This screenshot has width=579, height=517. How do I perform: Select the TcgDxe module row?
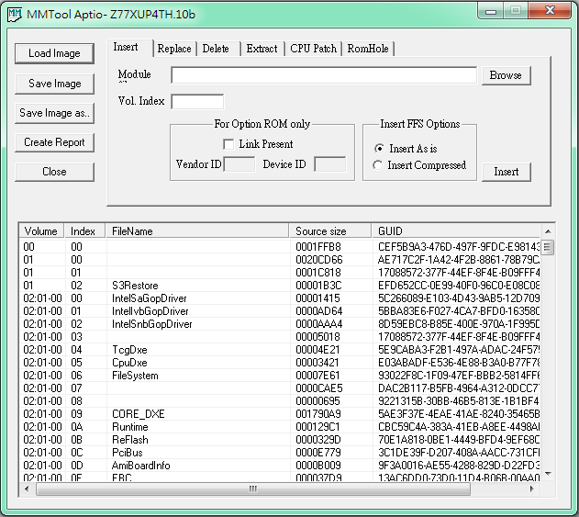point(279,350)
